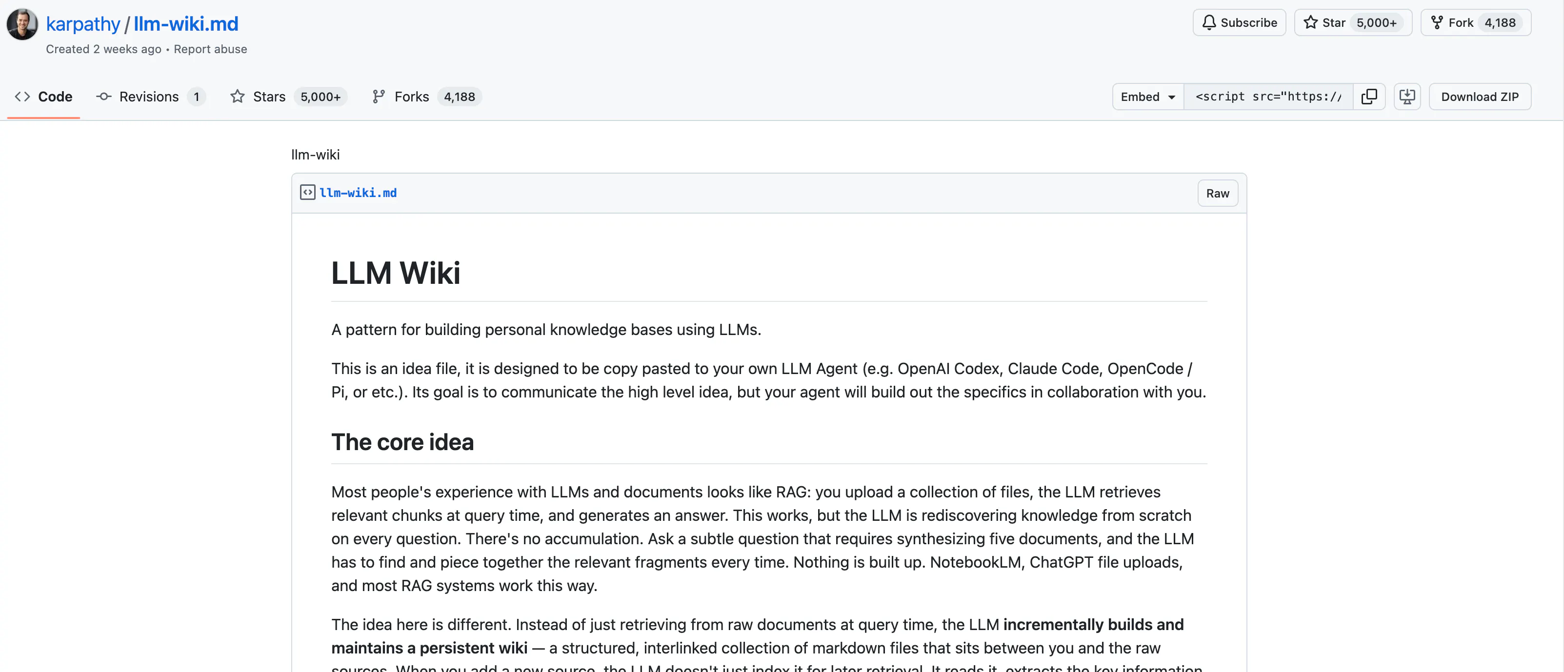The height and width of the screenshot is (672, 1564).
Task: Click the Raw button
Action: [1217, 193]
